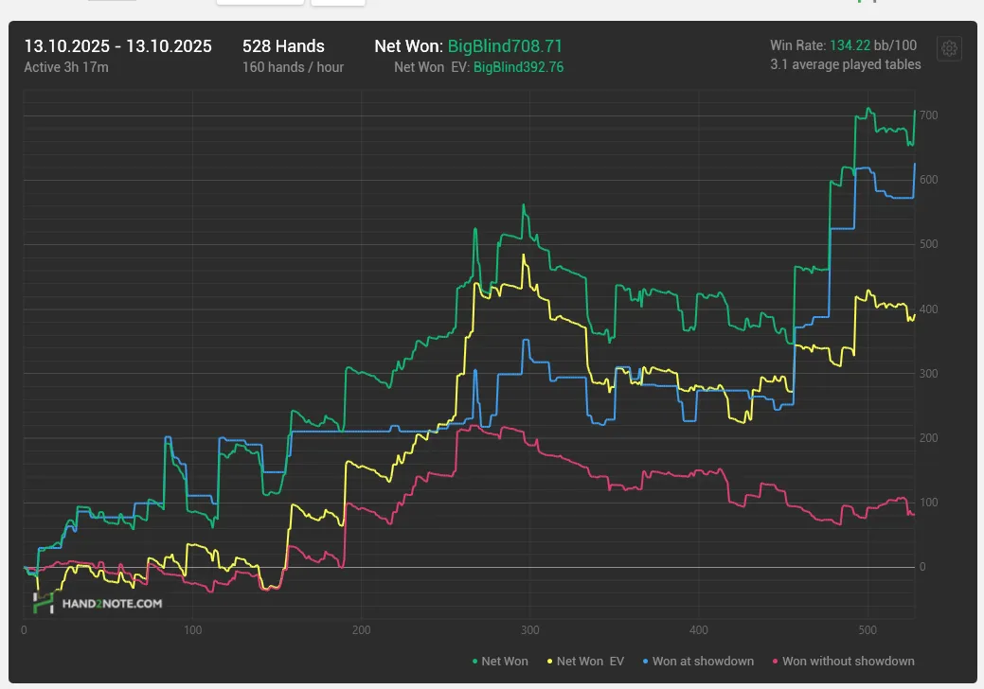Click the pink Won without showdown legend dot
Image resolution: width=984 pixels, height=689 pixels.
775,662
